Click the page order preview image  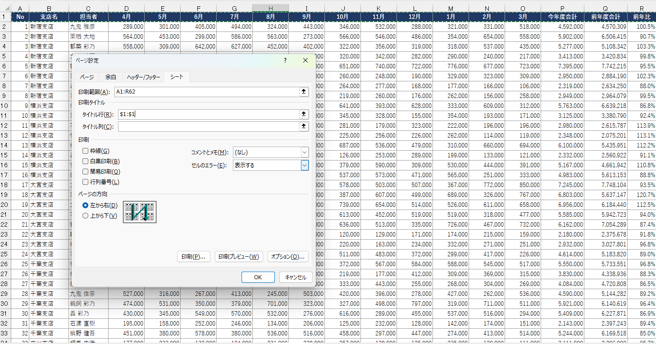(x=140, y=212)
